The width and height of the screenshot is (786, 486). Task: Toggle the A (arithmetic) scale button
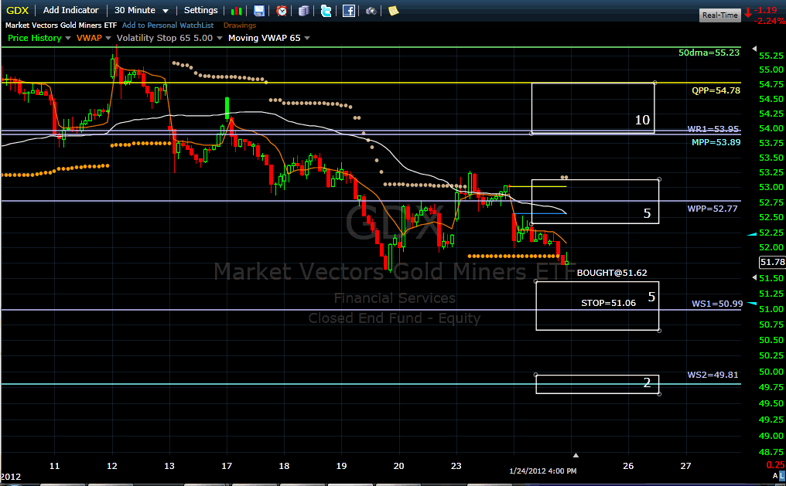775,475
